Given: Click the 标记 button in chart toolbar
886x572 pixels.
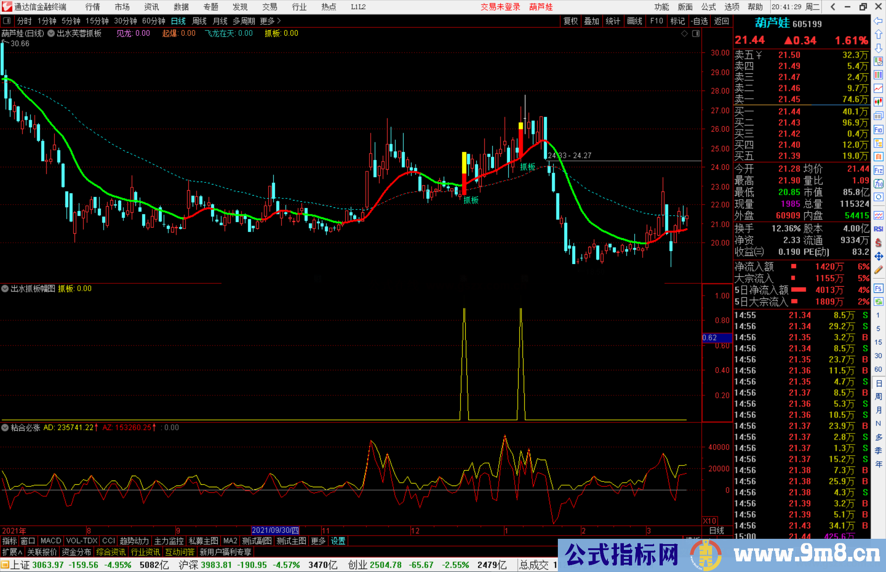Looking at the screenshot, I should [678, 21].
